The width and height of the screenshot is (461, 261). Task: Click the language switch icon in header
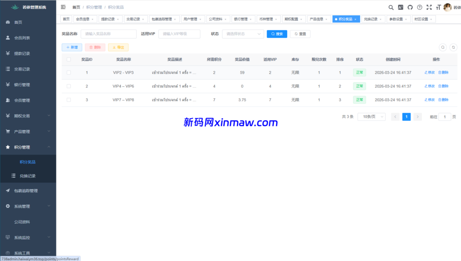[400, 7]
